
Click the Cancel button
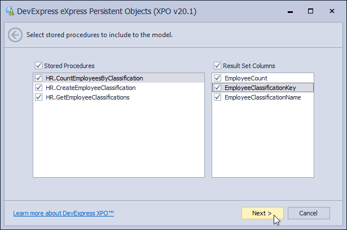309,213
